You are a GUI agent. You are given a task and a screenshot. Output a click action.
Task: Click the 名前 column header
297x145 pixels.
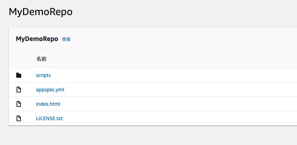pos(41,59)
